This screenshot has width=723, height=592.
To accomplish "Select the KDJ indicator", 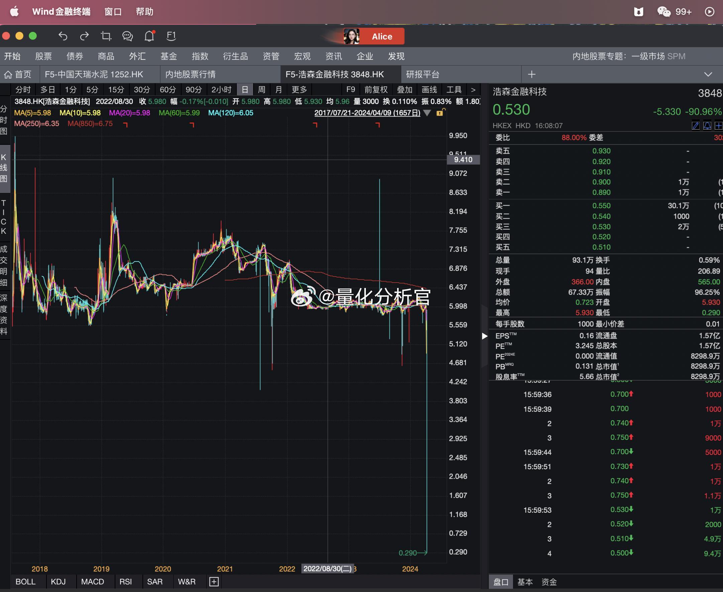I will 58,582.
